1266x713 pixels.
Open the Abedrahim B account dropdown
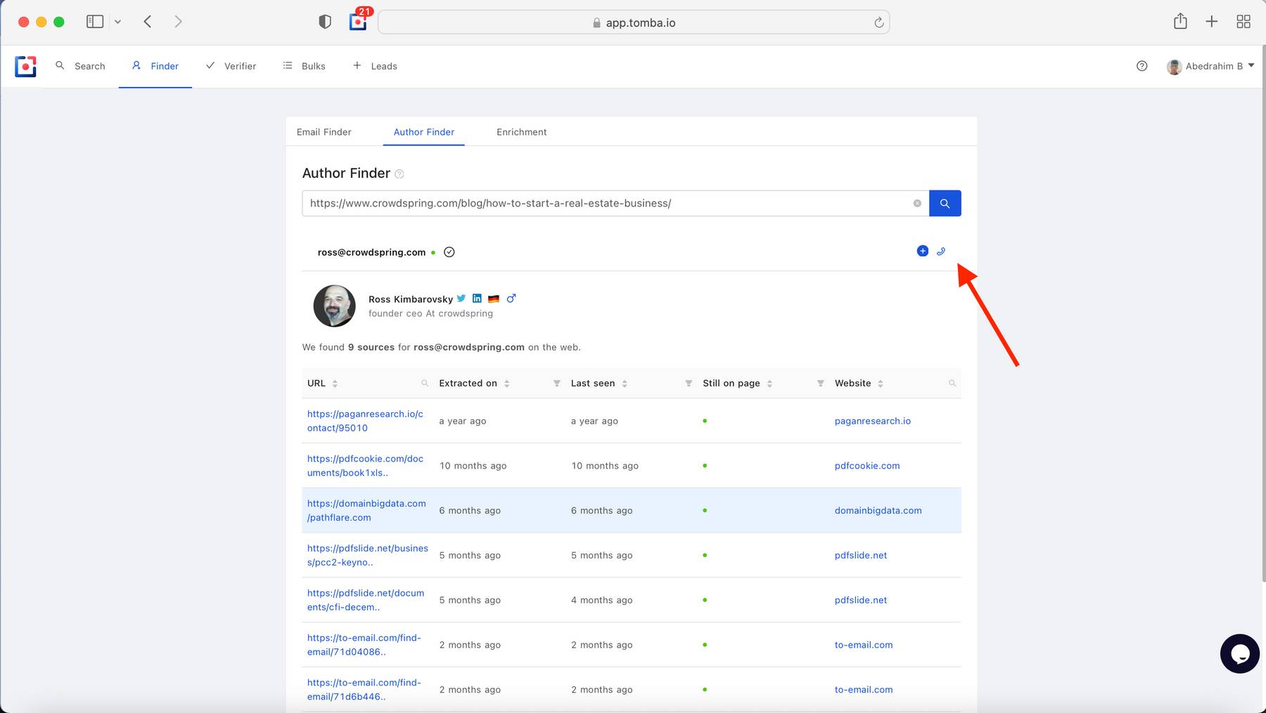(1210, 66)
